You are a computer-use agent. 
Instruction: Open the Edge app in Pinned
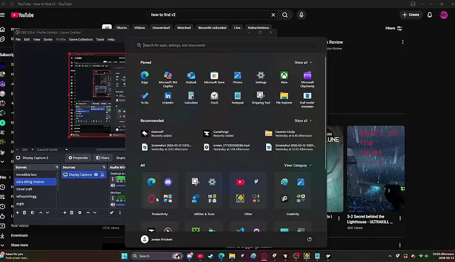(145, 76)
